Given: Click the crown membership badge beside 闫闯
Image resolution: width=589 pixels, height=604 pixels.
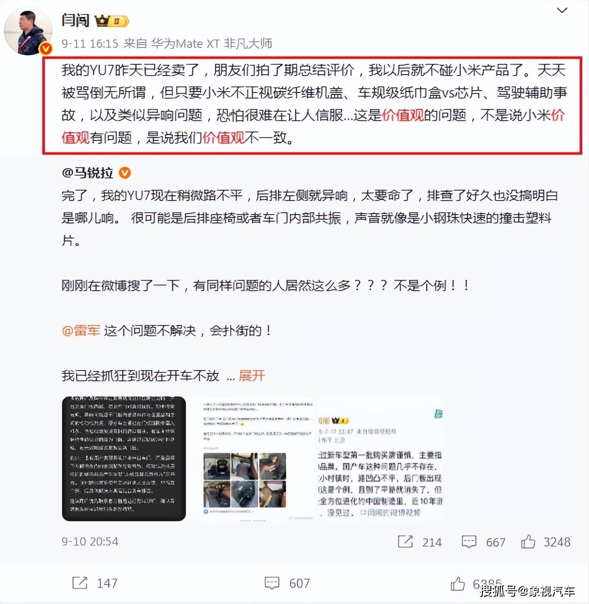Looking at the screenshot, I should [112, 21].
